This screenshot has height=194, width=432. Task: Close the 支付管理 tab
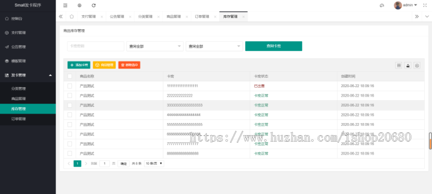point(102,17)
